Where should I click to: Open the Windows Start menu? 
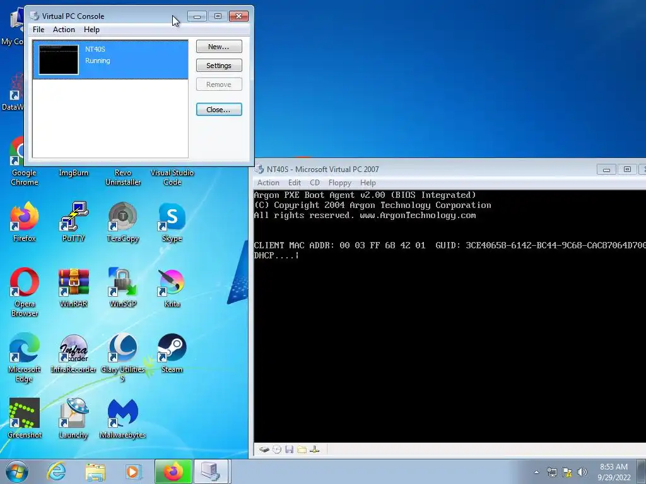coord(17,471)
